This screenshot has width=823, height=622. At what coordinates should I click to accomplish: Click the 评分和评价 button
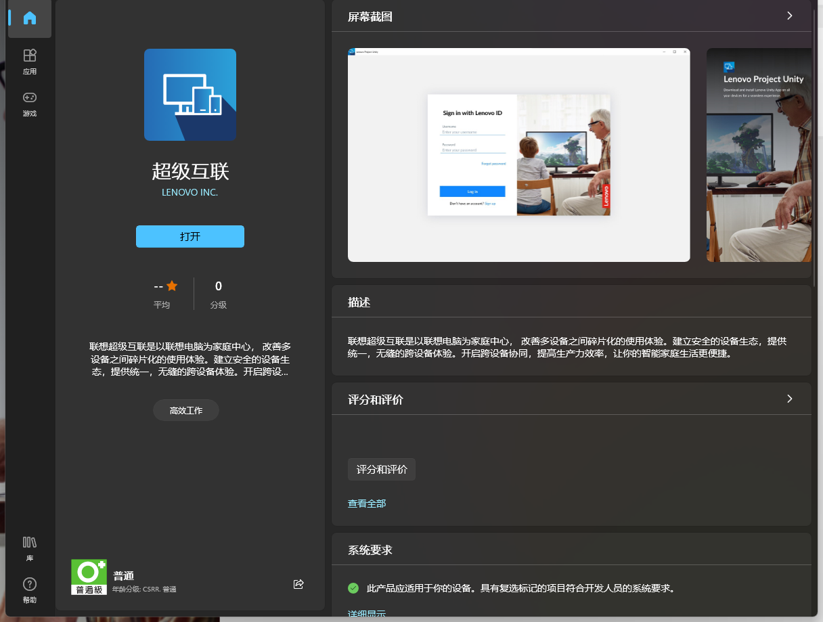[x=382, y=469]
